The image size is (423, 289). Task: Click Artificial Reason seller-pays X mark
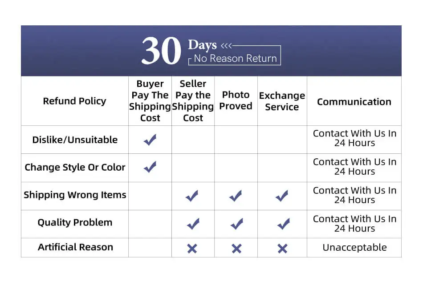click(192, 249)
